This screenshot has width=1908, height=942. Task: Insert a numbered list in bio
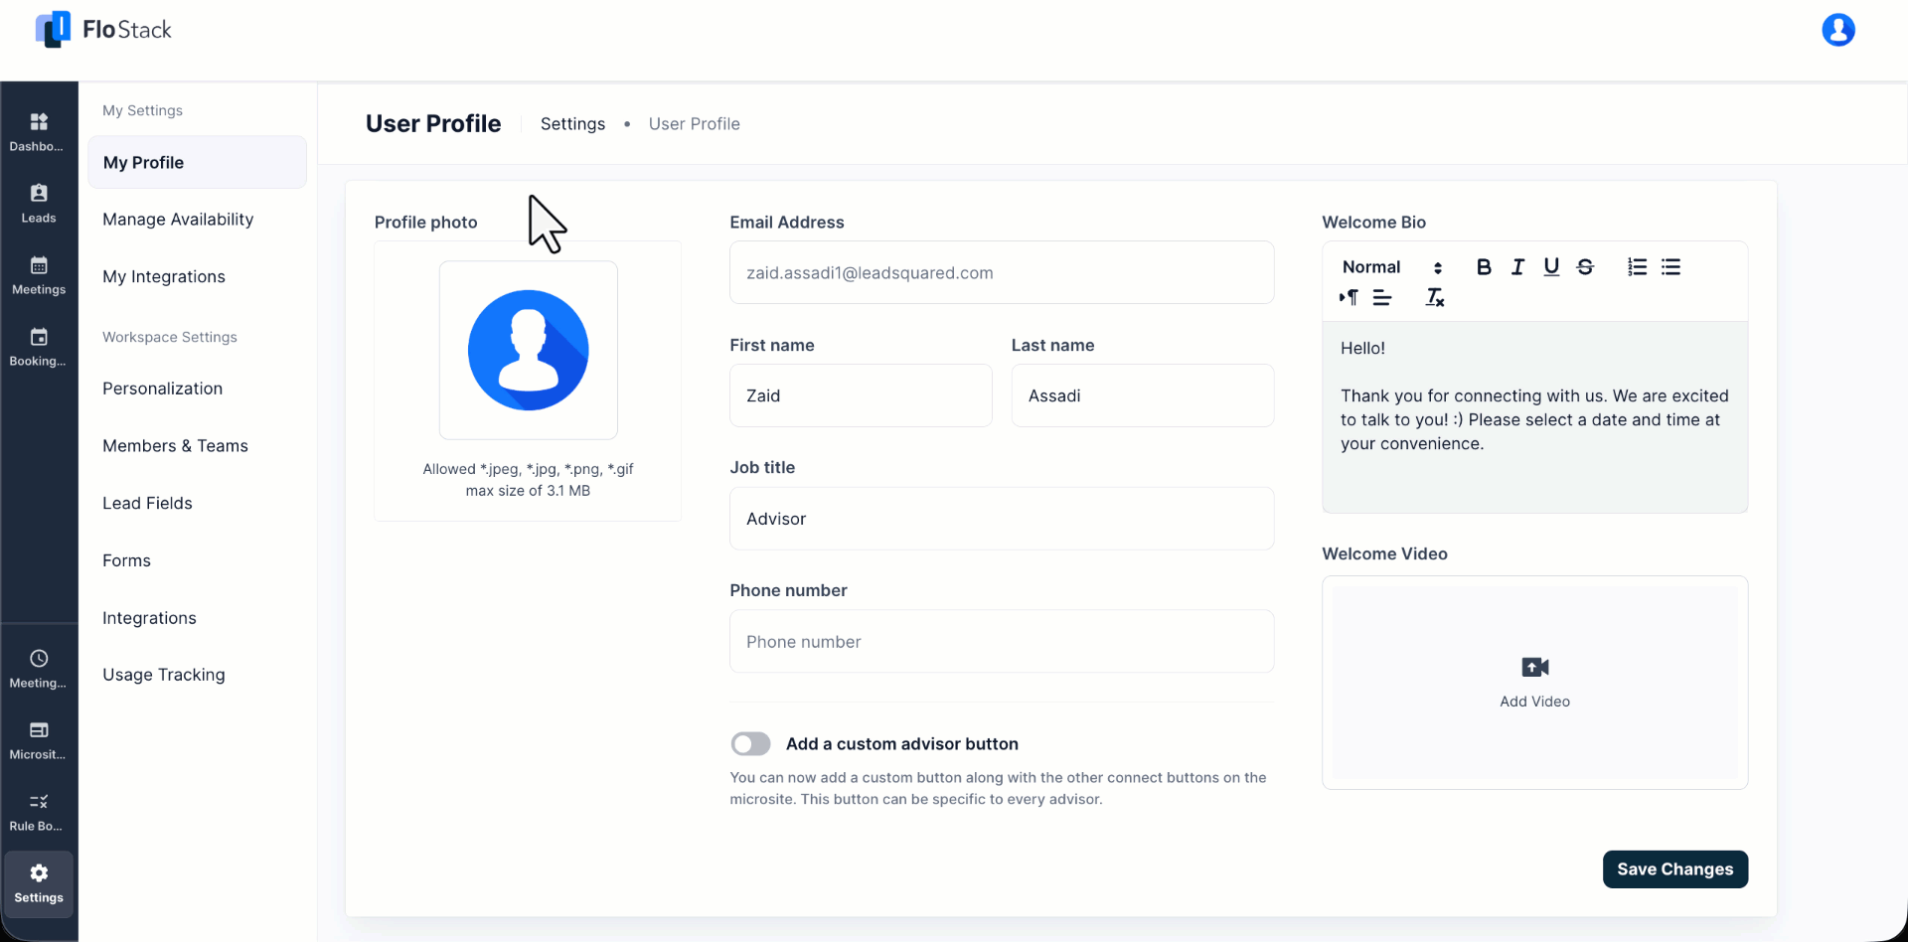(1637, 266)
